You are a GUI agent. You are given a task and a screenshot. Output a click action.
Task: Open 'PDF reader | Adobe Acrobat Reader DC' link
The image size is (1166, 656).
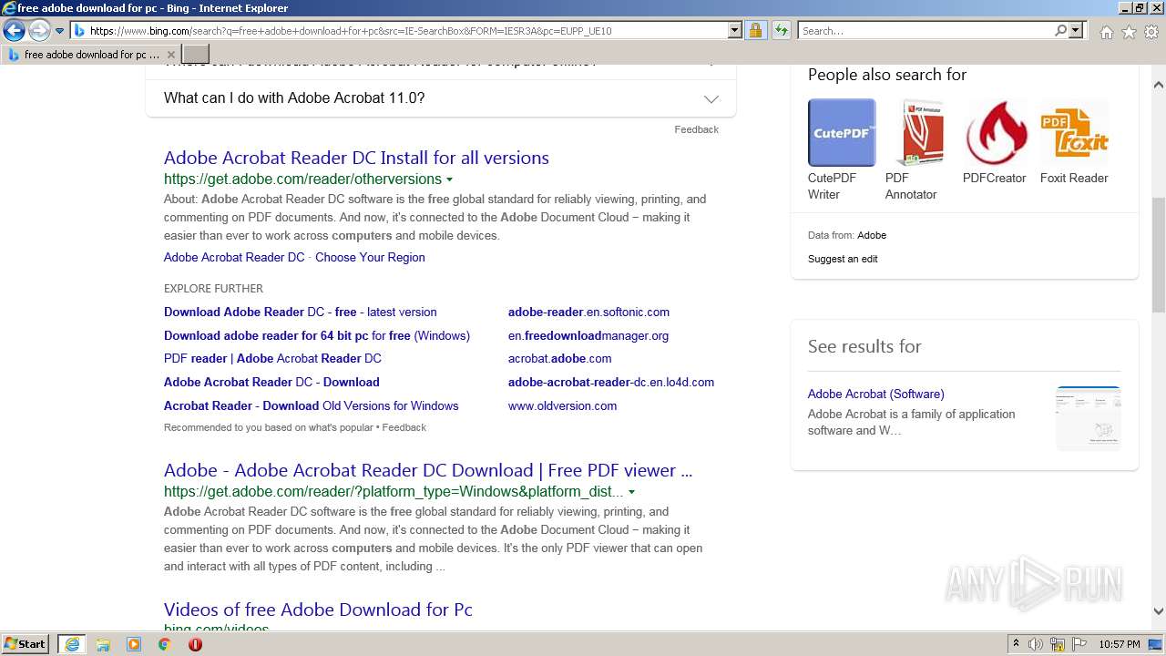pos(272,358)
